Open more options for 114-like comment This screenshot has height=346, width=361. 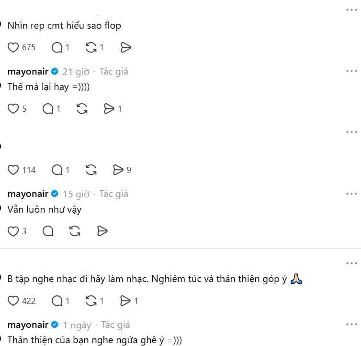351,132
